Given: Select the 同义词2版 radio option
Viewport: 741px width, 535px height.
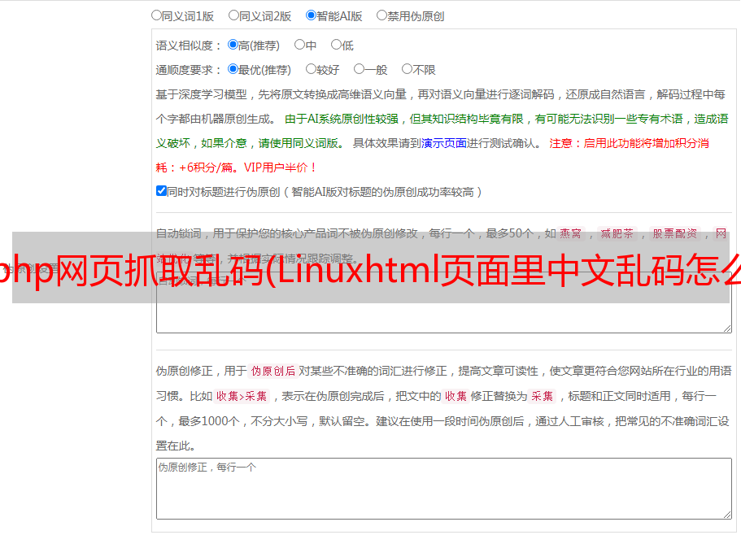Looking at the screenshot, I should 233,15.
